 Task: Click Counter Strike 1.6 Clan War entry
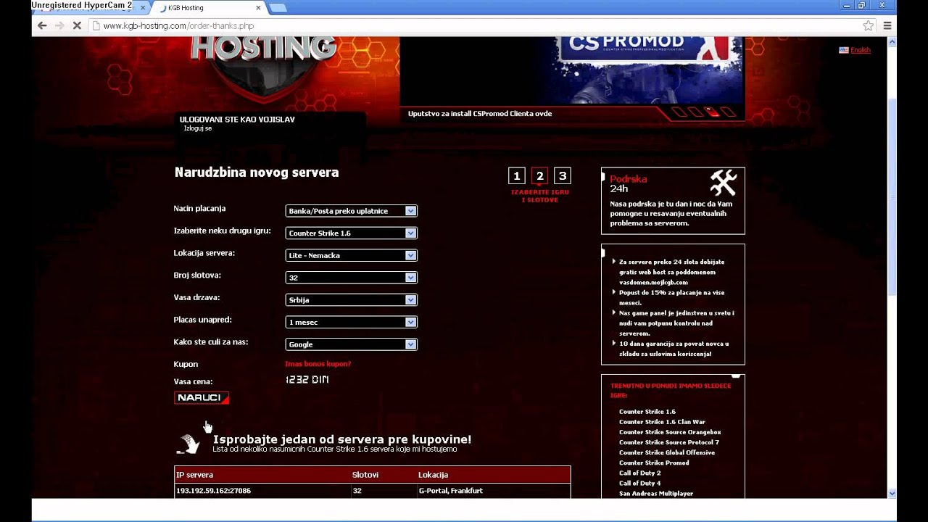(x=662, y=422)
